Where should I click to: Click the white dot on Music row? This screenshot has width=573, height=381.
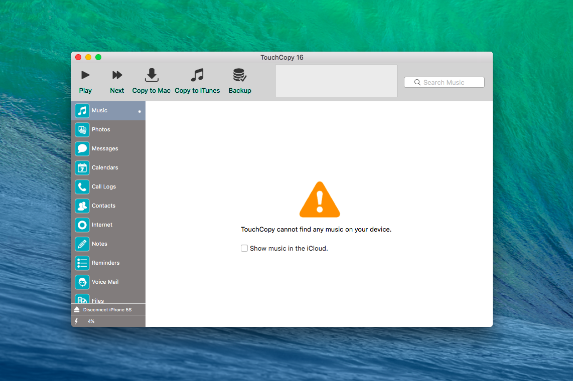[x=139, y=111]
